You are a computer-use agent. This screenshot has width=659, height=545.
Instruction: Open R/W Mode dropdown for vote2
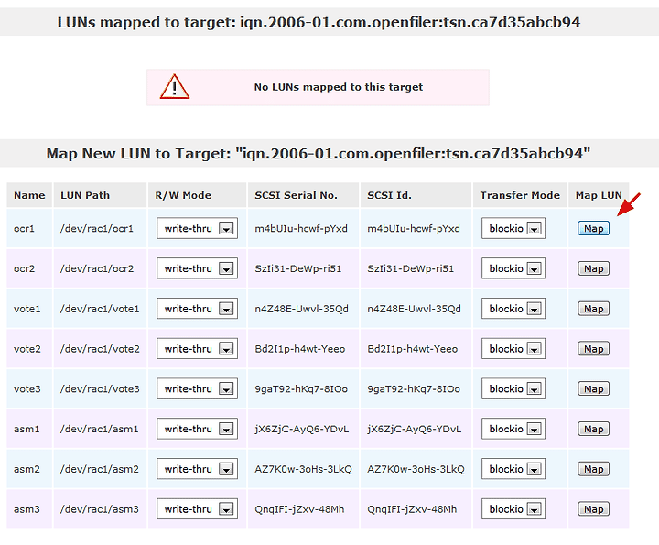coord(197,349)
